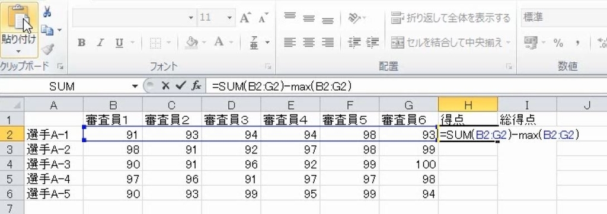Open the font size 11 dropdown
Screen dimensions: 607x214
(x=229, y=18)
